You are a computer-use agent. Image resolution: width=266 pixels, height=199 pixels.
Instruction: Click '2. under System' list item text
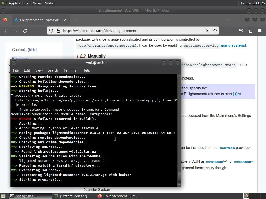[97, 190]
